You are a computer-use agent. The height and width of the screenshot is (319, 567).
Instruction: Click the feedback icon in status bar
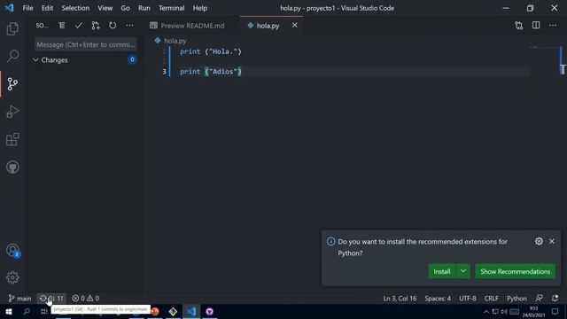pyautogui.click(x=539, y=299)
